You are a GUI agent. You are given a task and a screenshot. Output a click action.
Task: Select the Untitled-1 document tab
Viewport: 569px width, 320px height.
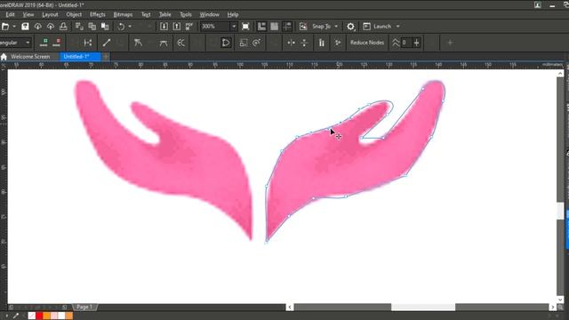click(80, 57)
